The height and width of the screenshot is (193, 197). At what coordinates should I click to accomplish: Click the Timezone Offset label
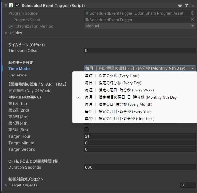[x=23, y=51]
